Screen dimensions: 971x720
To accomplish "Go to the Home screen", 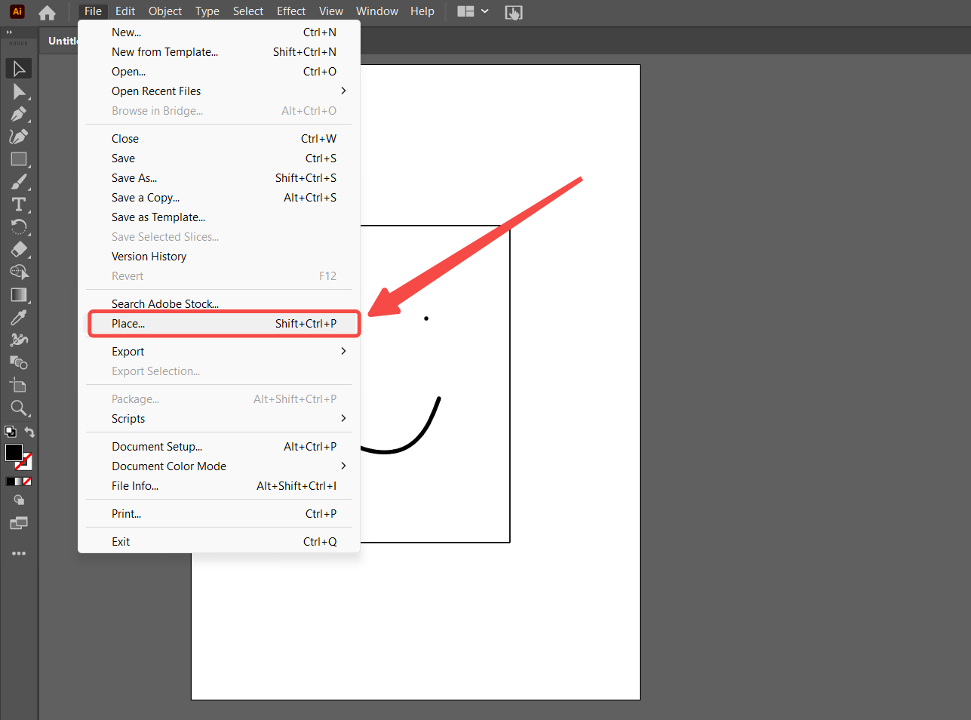I will [47, 12].
